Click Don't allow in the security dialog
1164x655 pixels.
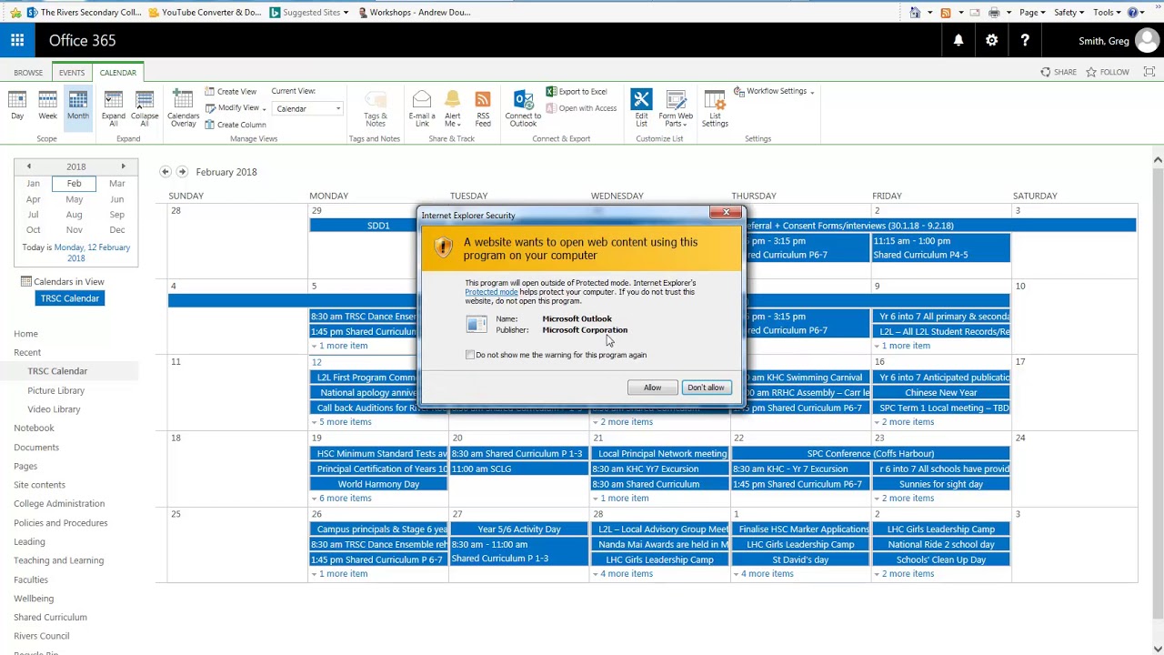click(x=706, y=388)
